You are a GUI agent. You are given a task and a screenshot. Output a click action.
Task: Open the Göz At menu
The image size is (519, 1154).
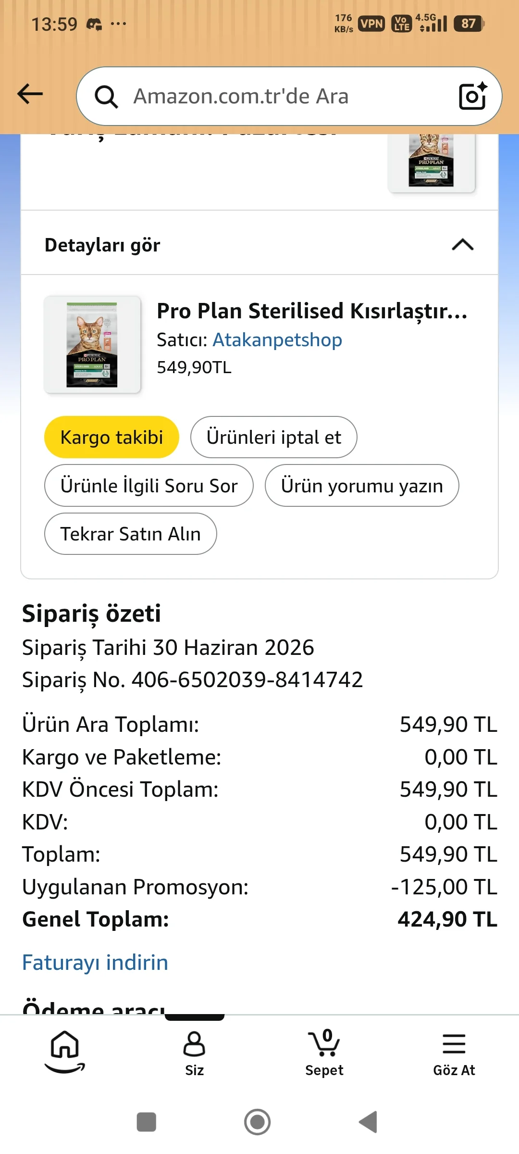(454, 1054)
